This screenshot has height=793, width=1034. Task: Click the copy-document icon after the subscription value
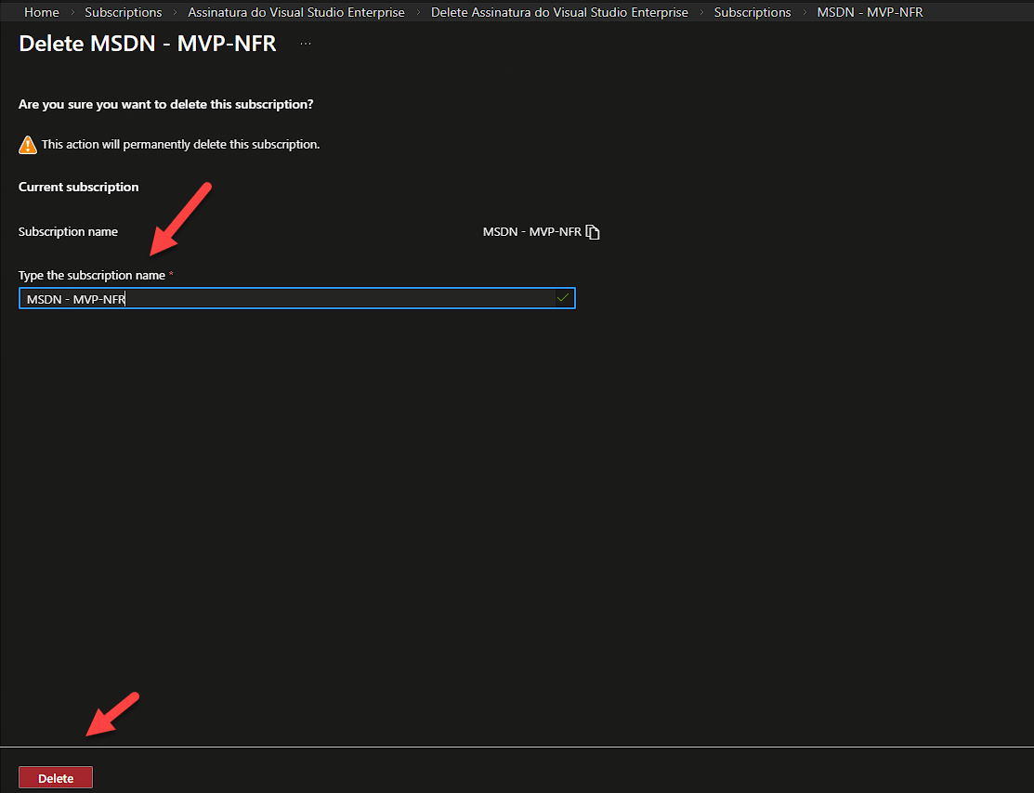[x=594, y=231]
